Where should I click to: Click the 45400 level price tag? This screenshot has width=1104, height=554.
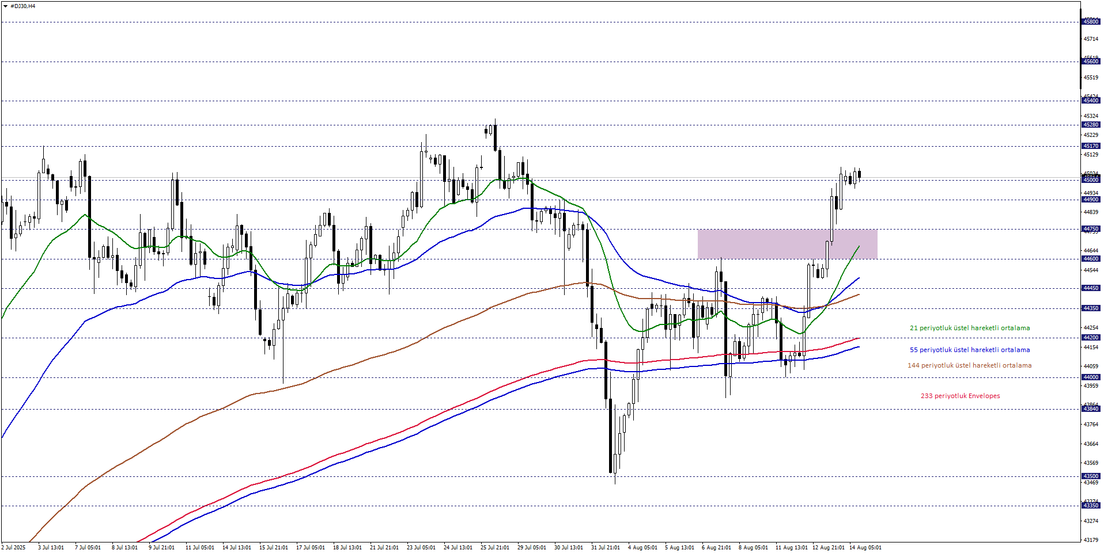coord(1090,101)
